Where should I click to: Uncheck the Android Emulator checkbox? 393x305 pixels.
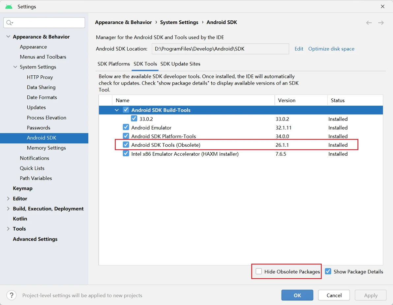click(x=126, y=127)
